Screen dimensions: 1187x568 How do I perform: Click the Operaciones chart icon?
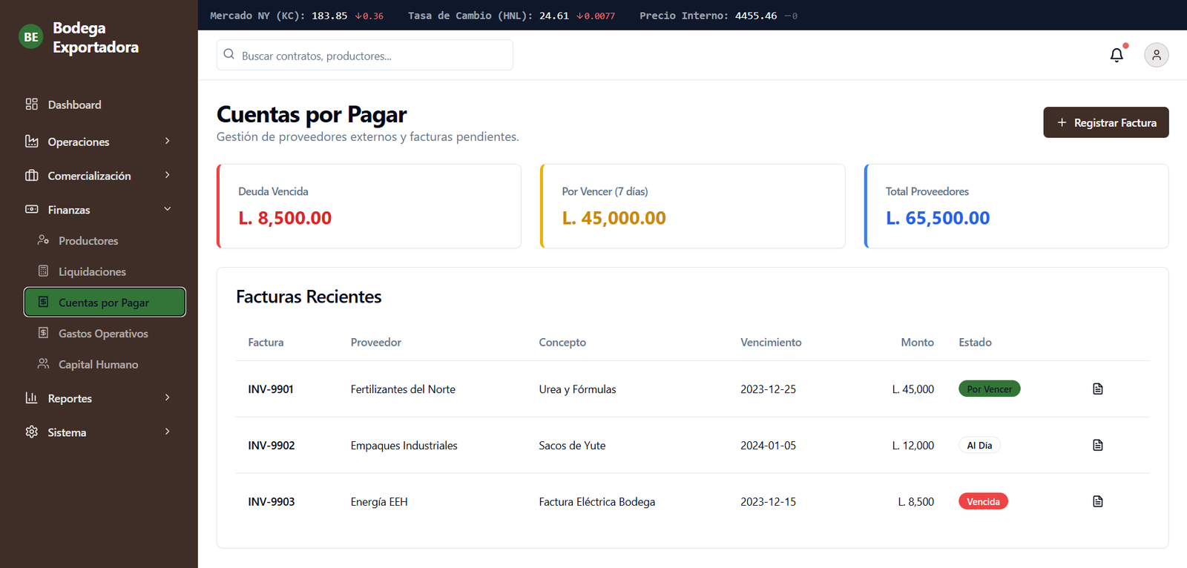tap(31, 141)
